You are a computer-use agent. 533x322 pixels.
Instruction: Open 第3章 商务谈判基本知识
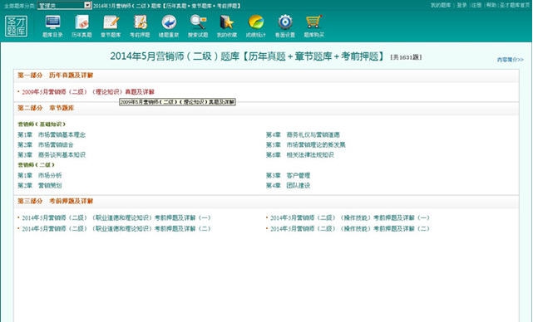coord(52,155)
